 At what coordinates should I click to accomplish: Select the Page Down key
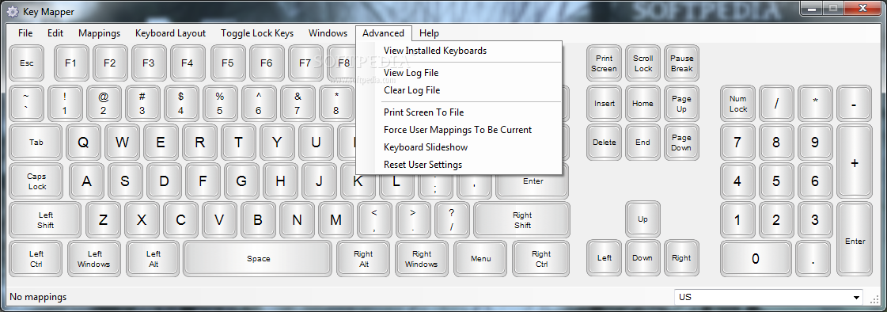pyautogui.click(x=681, y=143)
